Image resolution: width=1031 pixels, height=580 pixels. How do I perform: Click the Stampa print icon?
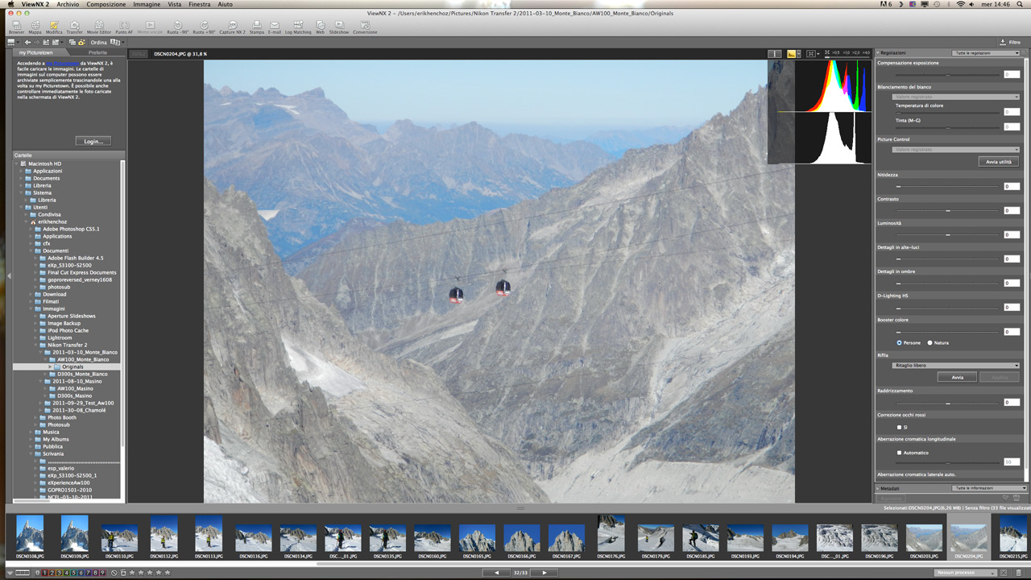pos(256,27)
